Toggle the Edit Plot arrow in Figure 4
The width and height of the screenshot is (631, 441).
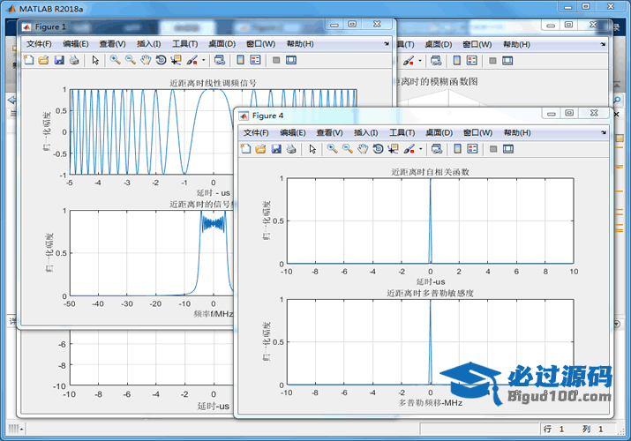312,149
